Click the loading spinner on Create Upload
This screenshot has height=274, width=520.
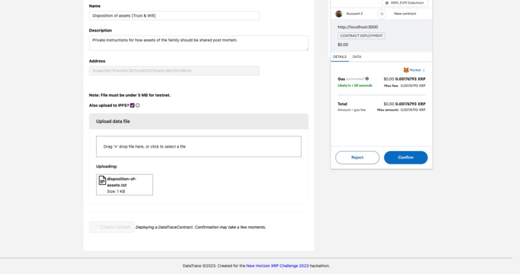click(97, 227)
